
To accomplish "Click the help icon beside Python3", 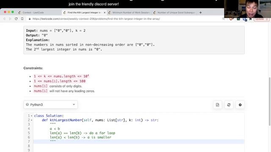I will (x=27, y=104).
